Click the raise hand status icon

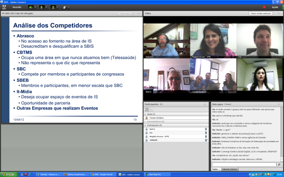[64, 7]
